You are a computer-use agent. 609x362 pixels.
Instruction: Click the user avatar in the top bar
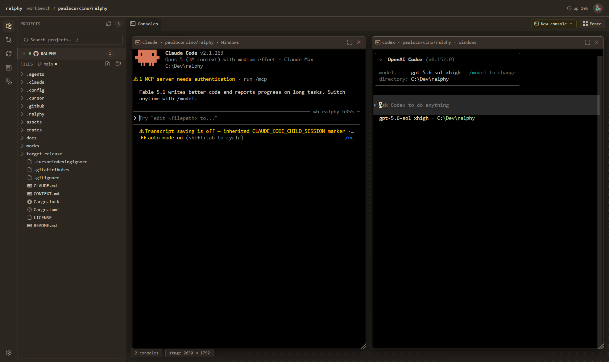[598, 8]
